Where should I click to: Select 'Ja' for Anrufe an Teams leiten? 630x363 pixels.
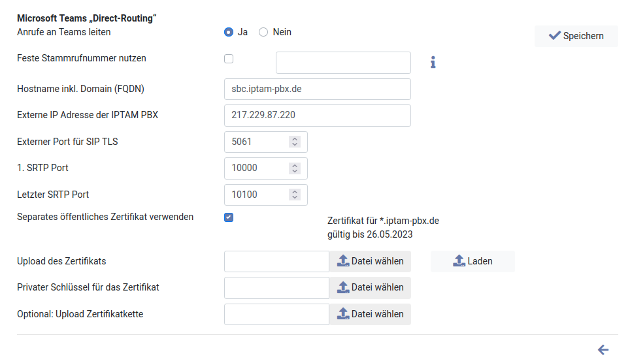229,32
